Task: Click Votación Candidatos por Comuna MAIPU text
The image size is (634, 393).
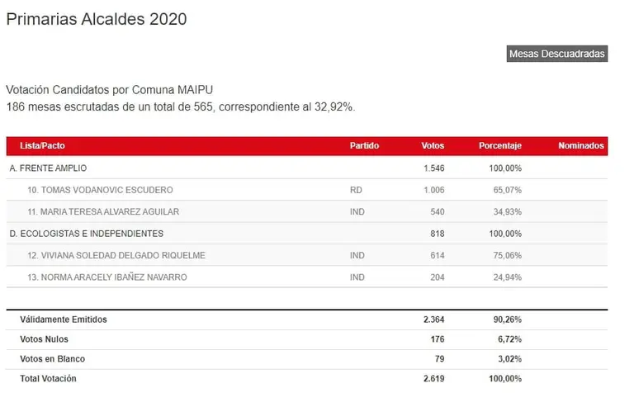Action: click(109, 90)
